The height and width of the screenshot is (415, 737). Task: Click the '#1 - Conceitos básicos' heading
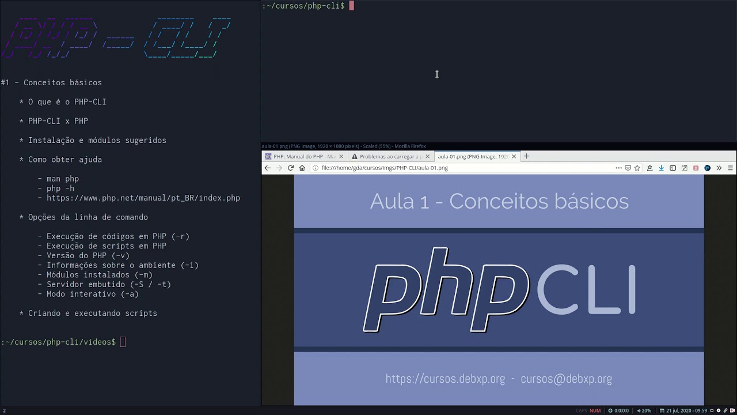(x=51, y=82)
